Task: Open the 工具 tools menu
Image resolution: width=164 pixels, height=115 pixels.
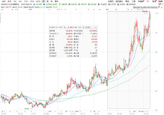Action: [x=134, y=1]
